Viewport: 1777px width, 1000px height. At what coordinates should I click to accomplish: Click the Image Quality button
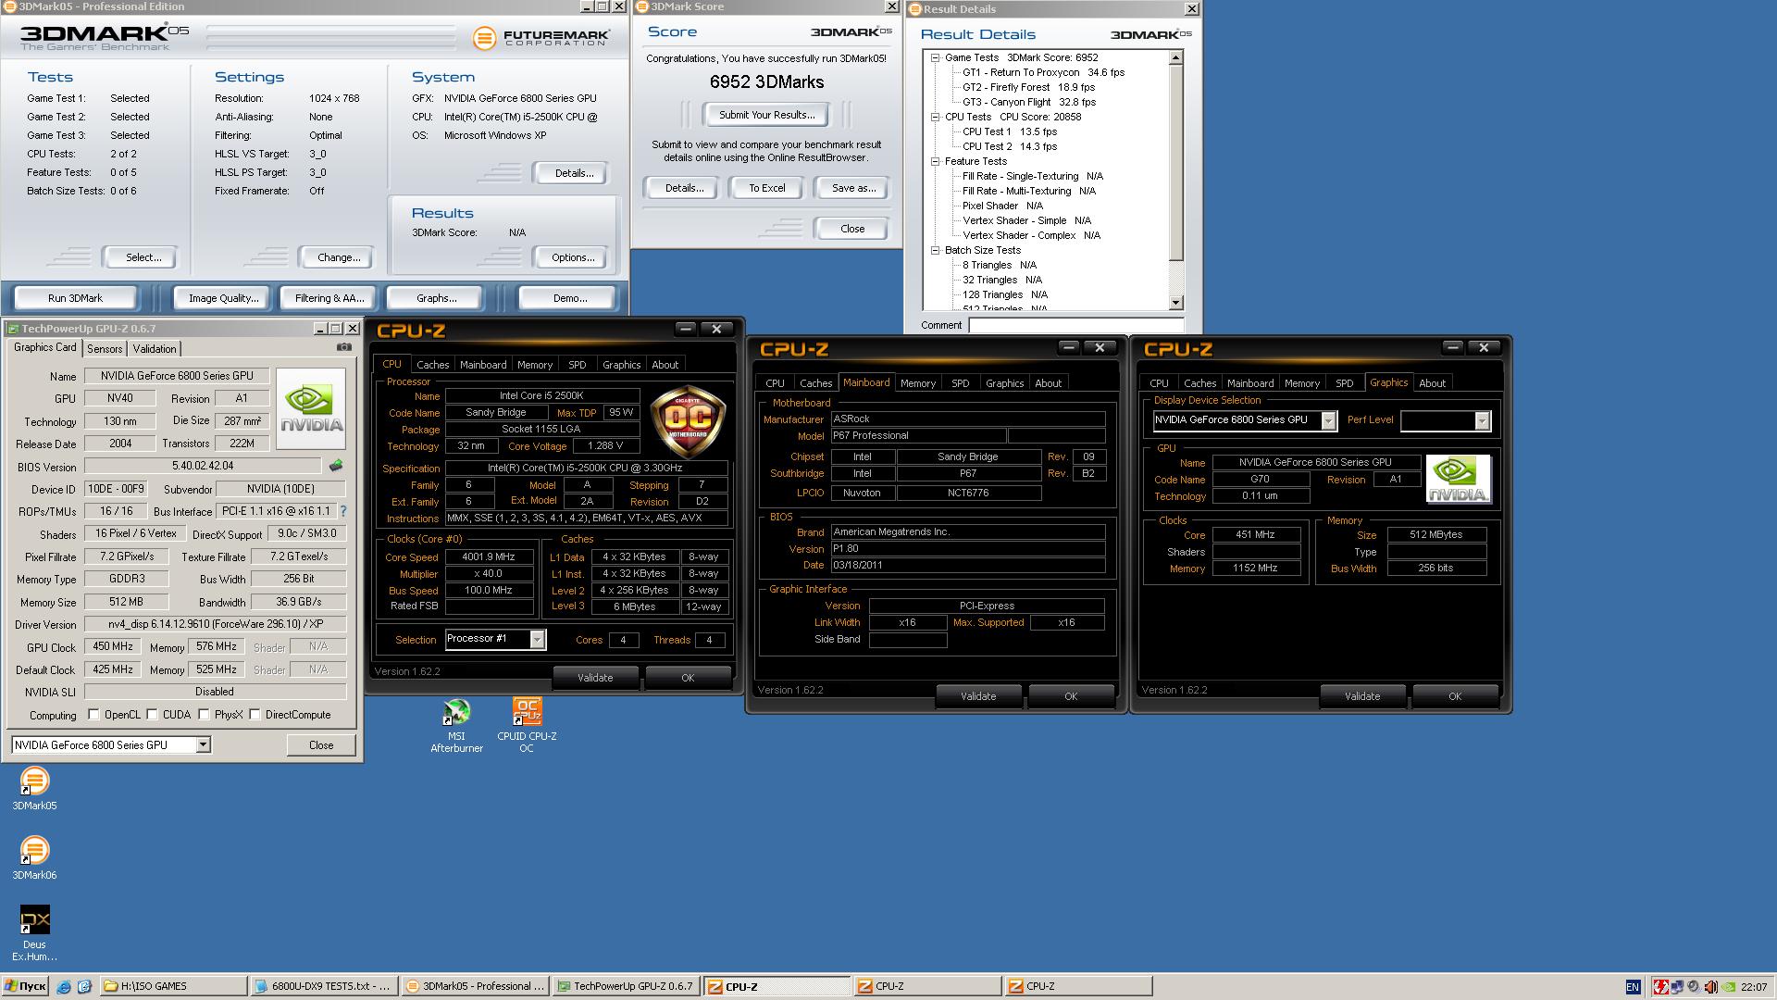(223, 298)
